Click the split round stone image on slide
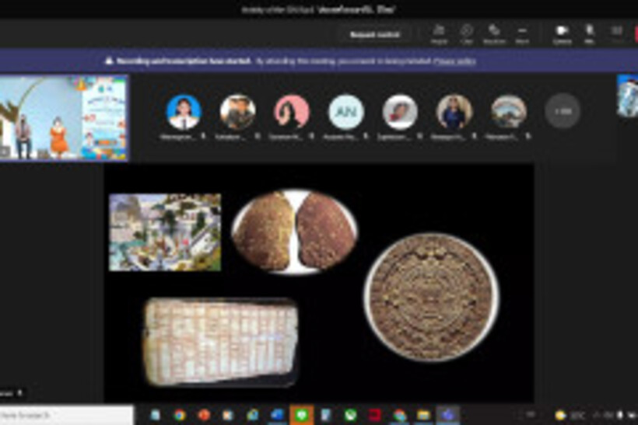 295,232
